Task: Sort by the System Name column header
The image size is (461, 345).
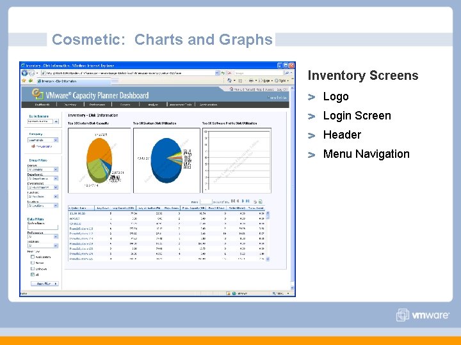Action: point(81,208)
